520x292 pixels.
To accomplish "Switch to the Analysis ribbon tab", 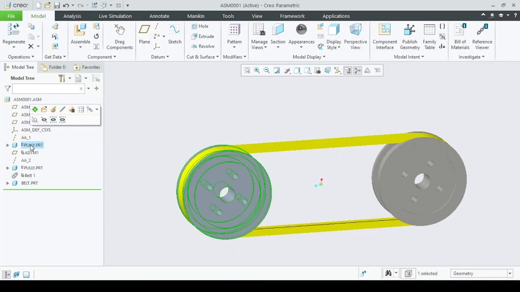I will tap(72, 16).
